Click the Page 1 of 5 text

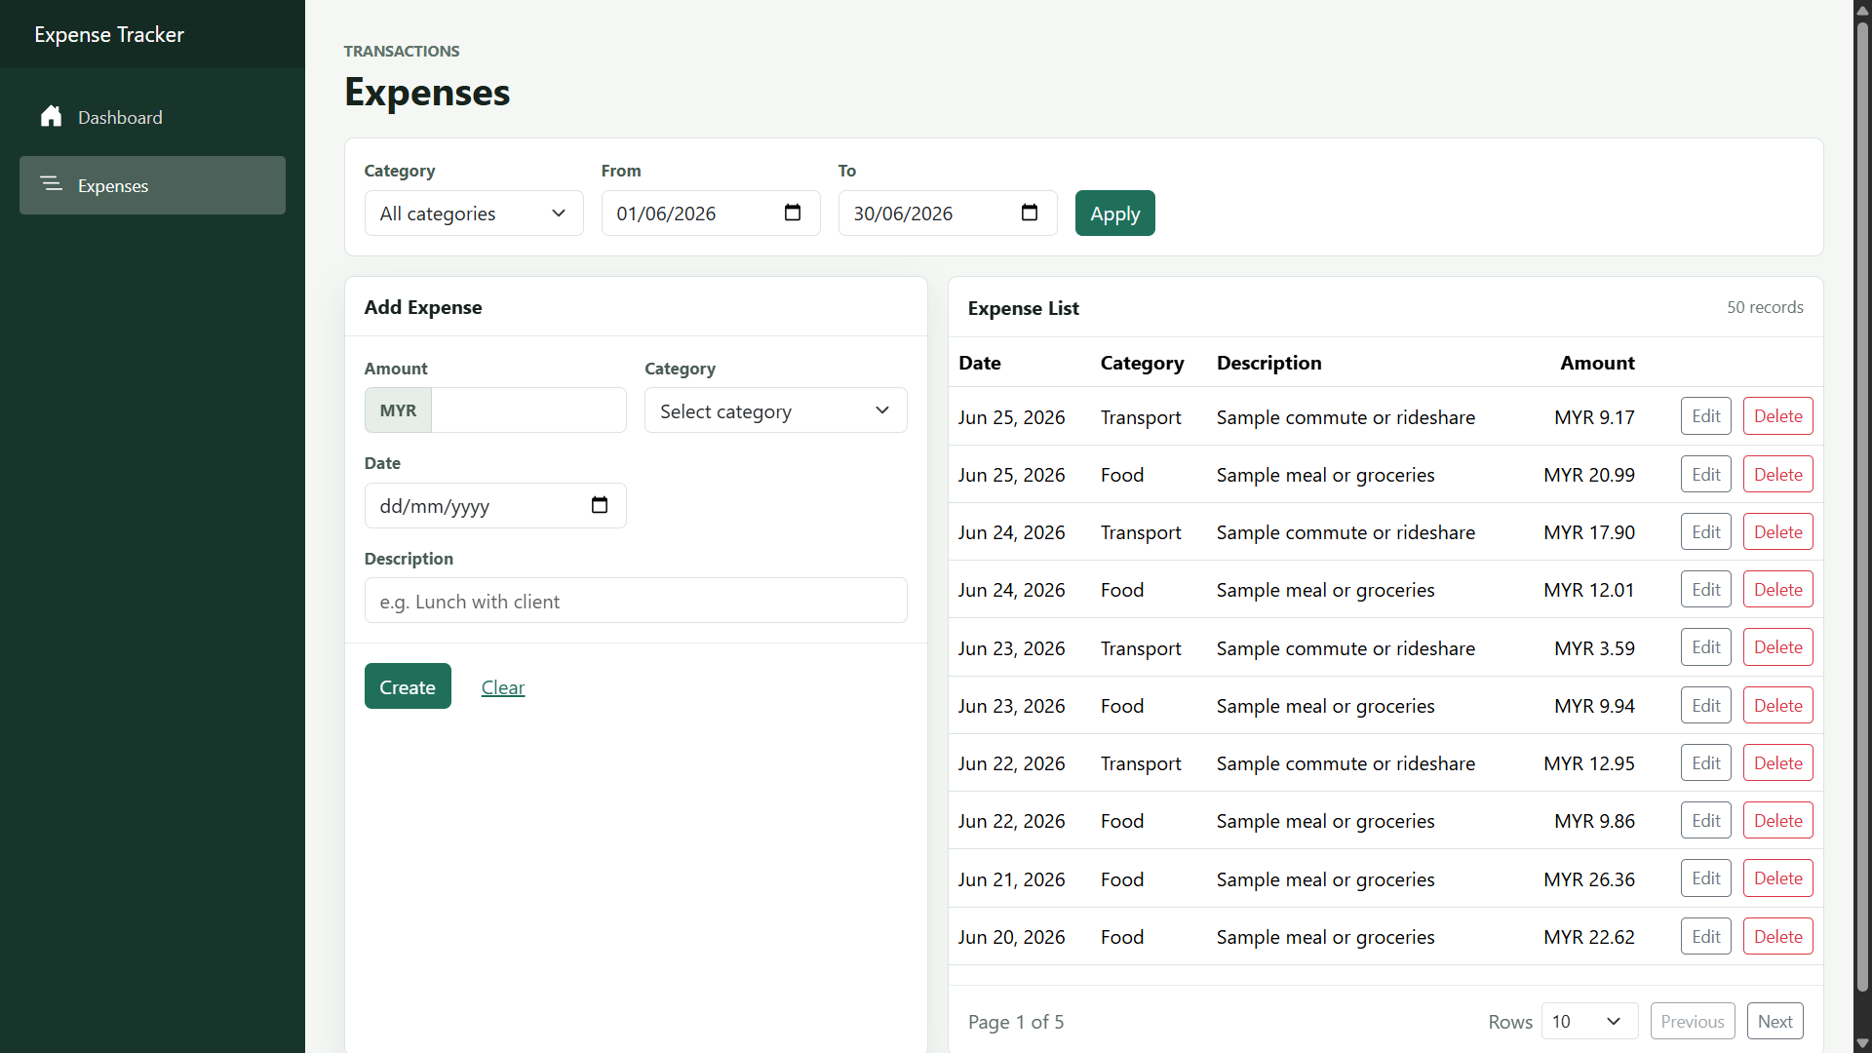coord(1016,1022)
